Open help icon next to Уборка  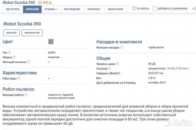tap(14, 57)
